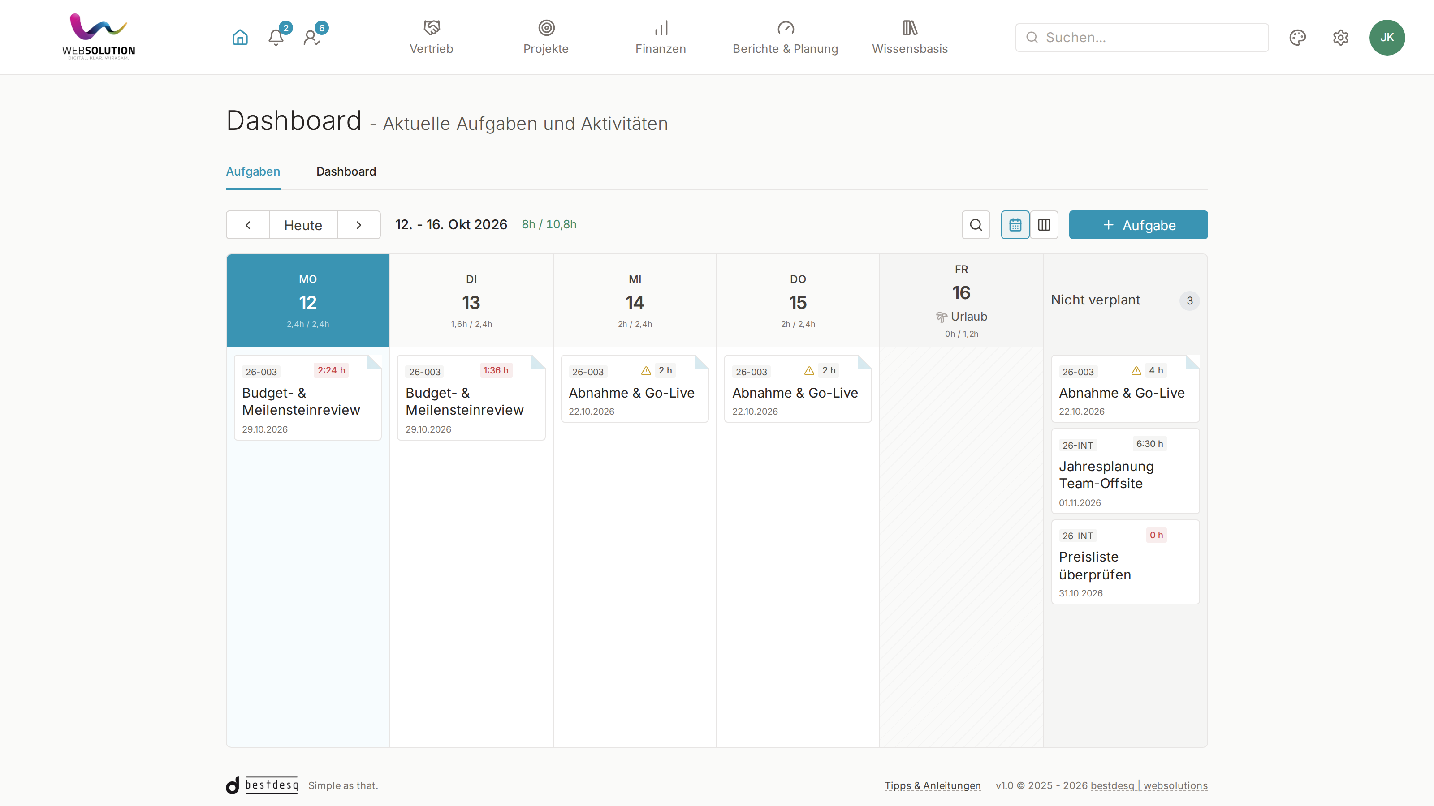Select Friday 16 Urlaub column header

pos(961,300)
